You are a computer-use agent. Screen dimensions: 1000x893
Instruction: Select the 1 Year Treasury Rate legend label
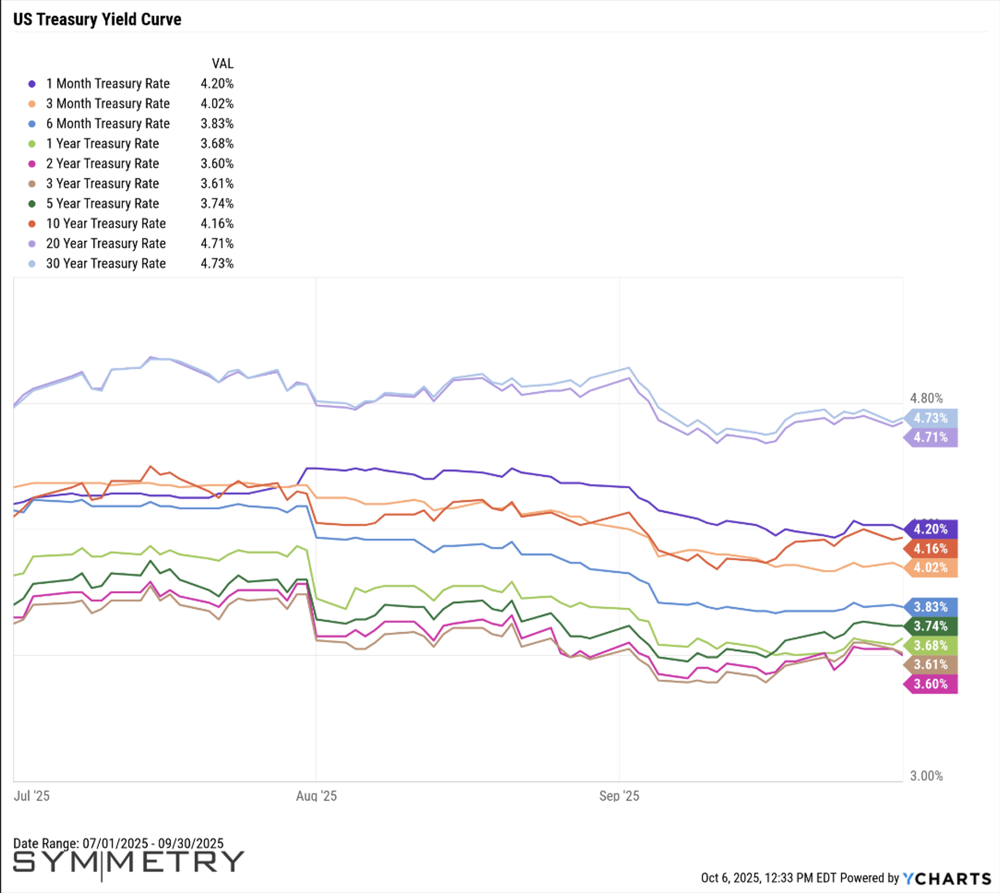(x=102, y=144)
